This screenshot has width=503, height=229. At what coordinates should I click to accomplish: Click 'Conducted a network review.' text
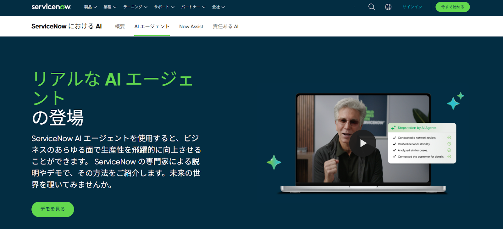[x=417, y=138]
